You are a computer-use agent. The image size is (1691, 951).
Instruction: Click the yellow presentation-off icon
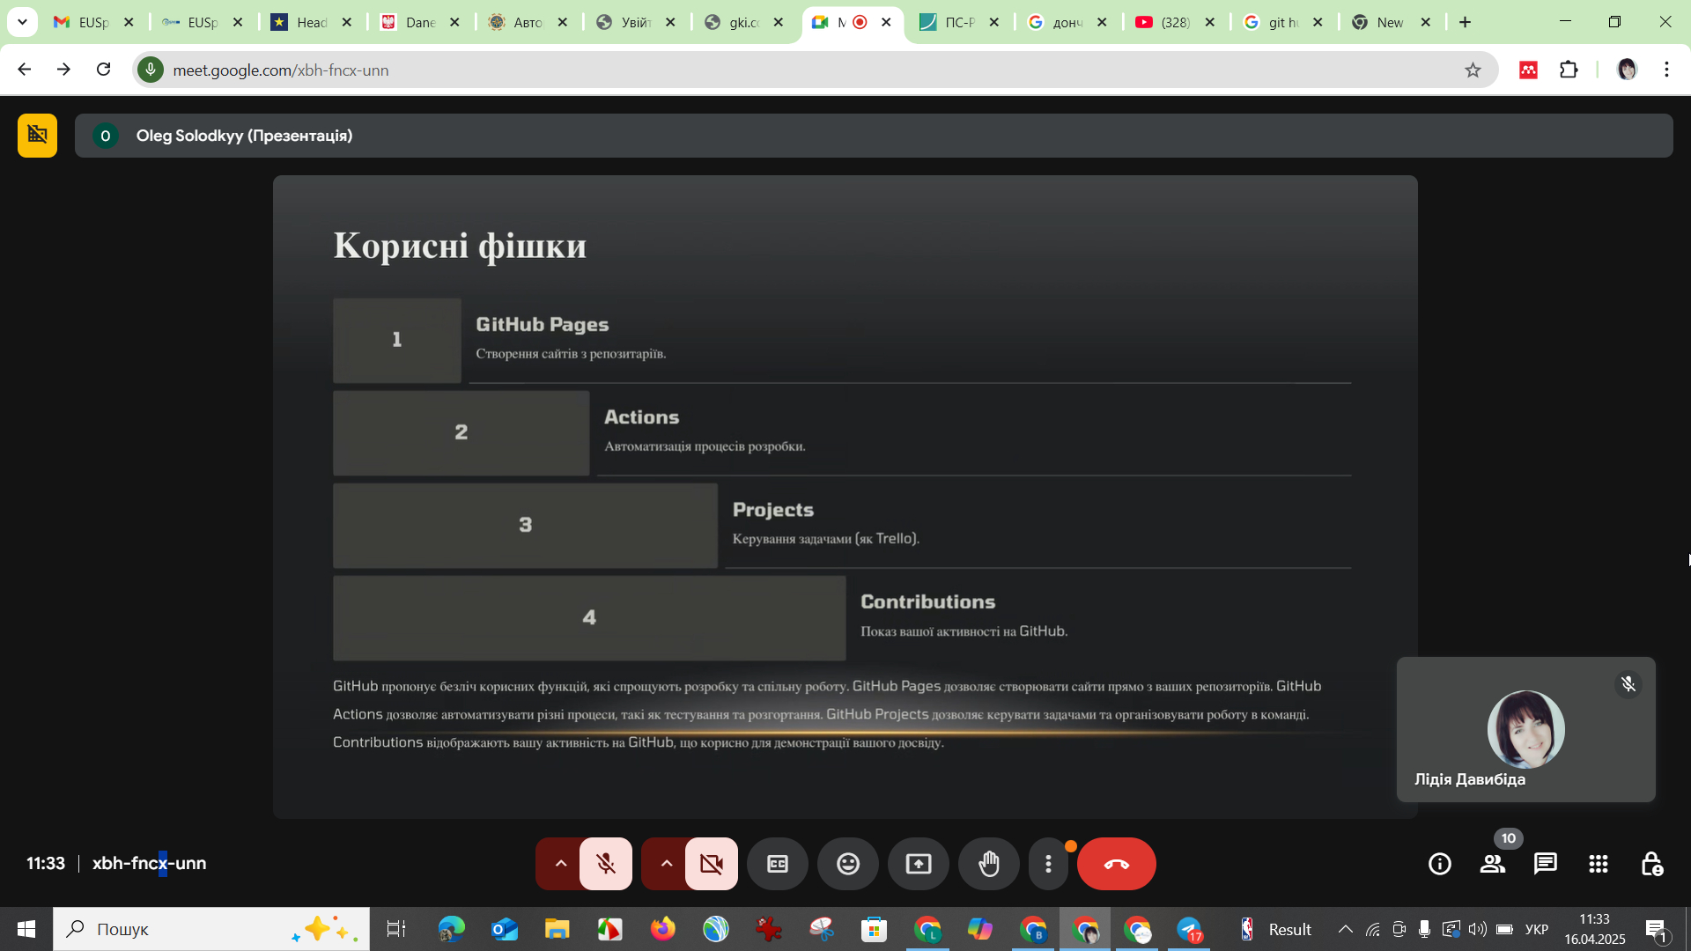point(37,136)
